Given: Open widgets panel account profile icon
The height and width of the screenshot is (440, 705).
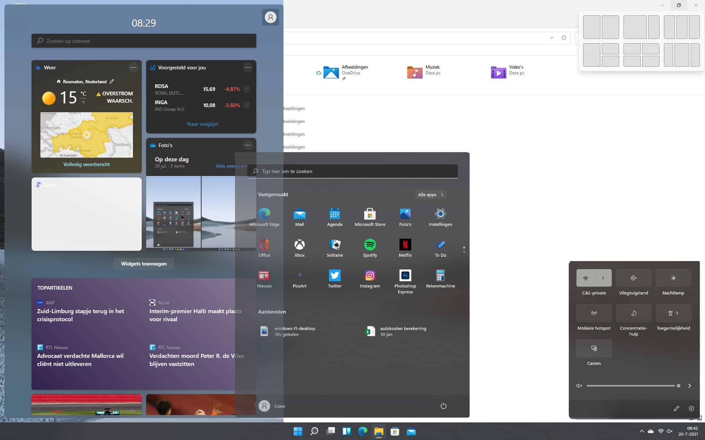Looking at the screenshot, I should click(x=271, y=17).
